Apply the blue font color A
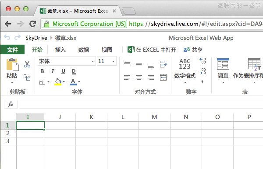The width and height of the screenshot is (263, 169). 73,82
